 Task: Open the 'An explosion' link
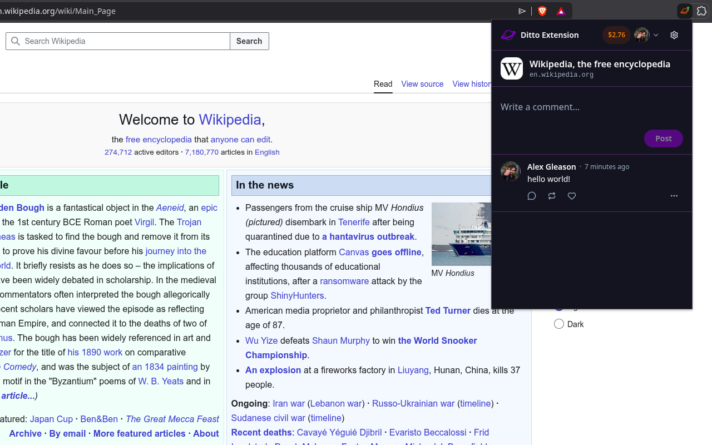pos(273,370)
